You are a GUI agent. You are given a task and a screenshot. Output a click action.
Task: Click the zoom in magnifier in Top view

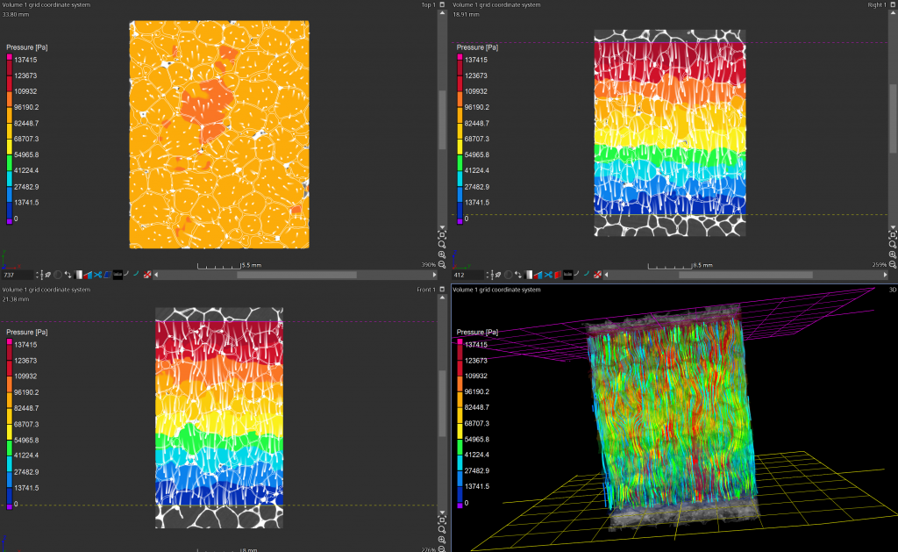[441, 255]
